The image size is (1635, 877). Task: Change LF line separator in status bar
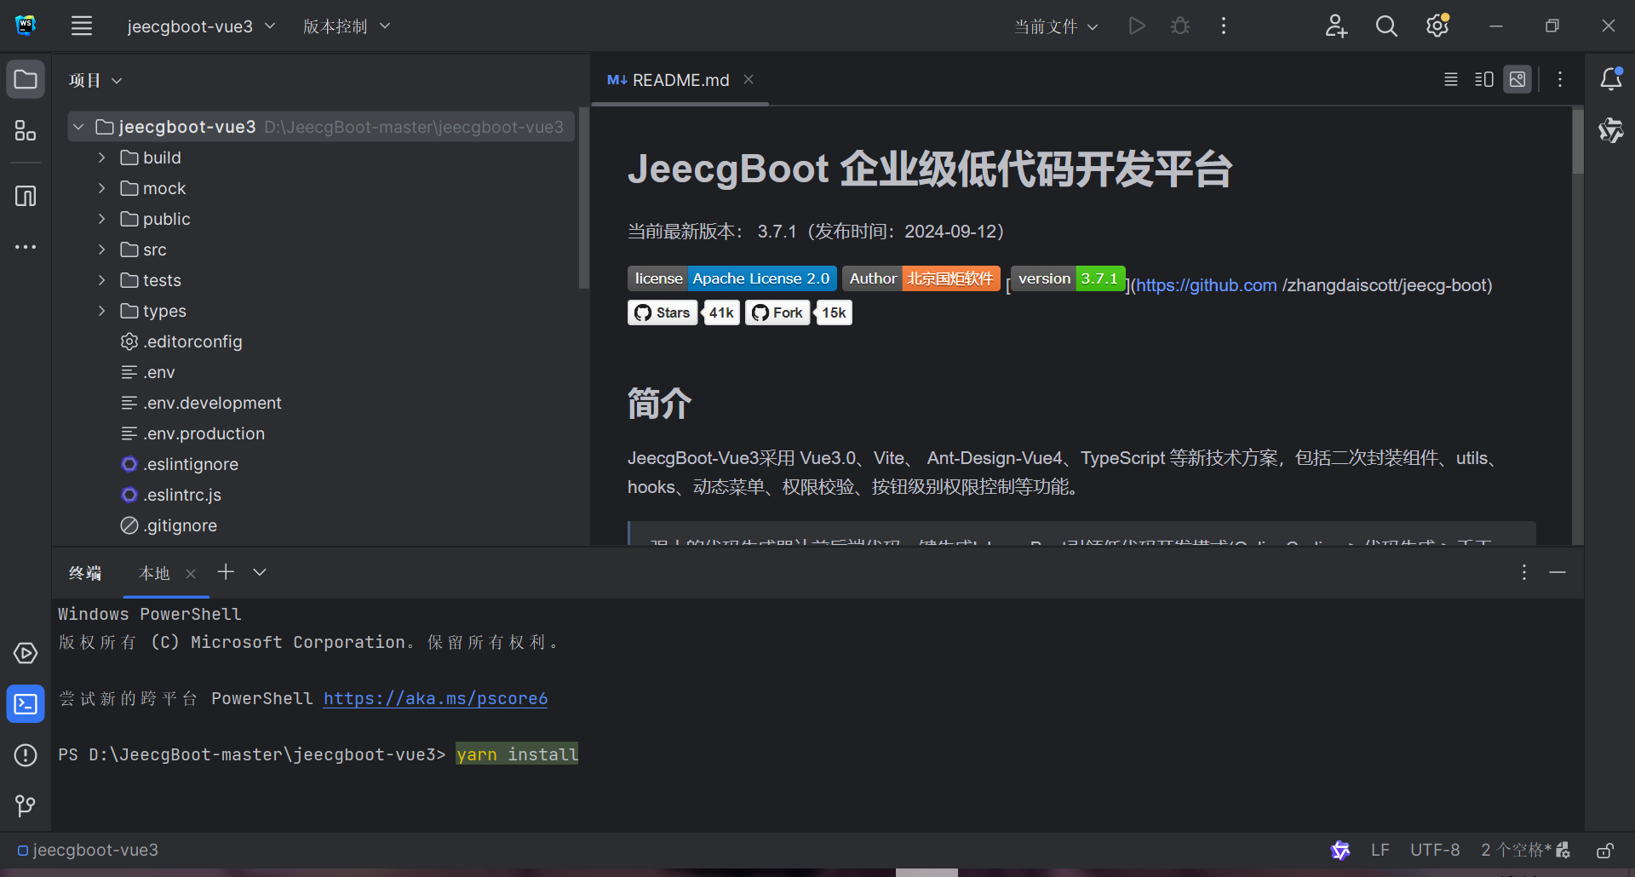[x=1380, y=850]
